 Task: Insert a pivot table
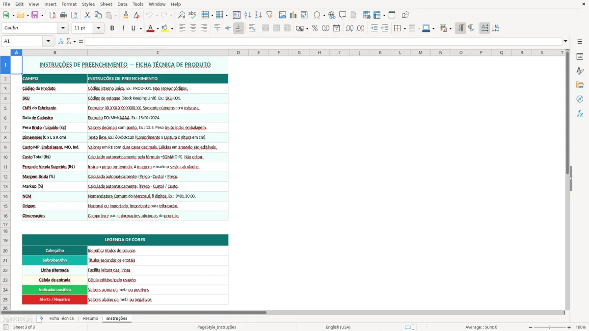point(304,15)
